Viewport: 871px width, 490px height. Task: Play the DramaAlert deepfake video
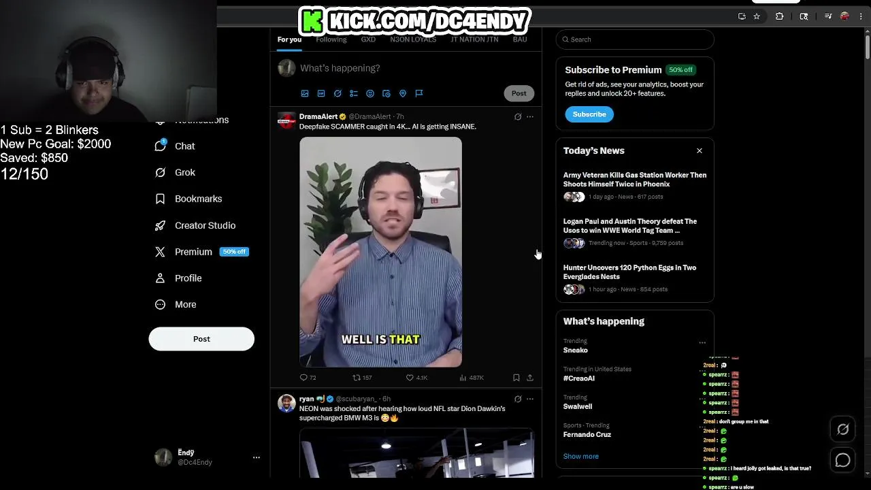[380, 252]
